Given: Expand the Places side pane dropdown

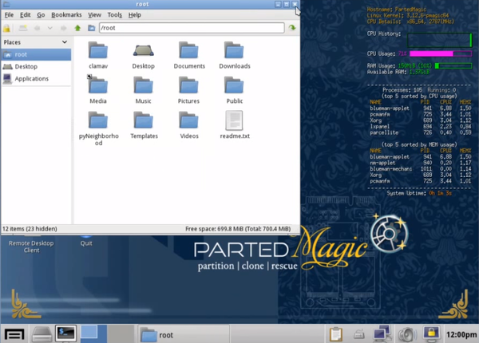Looking at the screenshot, I should 65,41.
